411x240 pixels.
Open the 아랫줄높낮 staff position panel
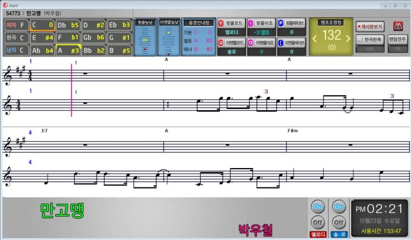click(x=168, y=38)
